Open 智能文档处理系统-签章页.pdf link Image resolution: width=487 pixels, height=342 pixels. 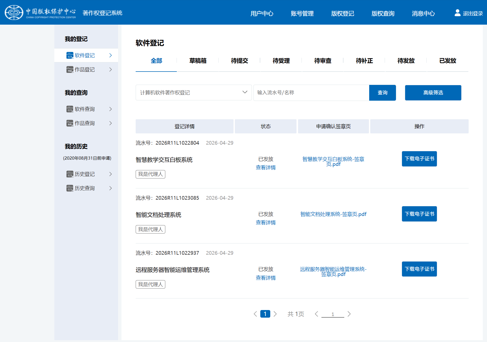pyautogui.click(x=333, y=214)
